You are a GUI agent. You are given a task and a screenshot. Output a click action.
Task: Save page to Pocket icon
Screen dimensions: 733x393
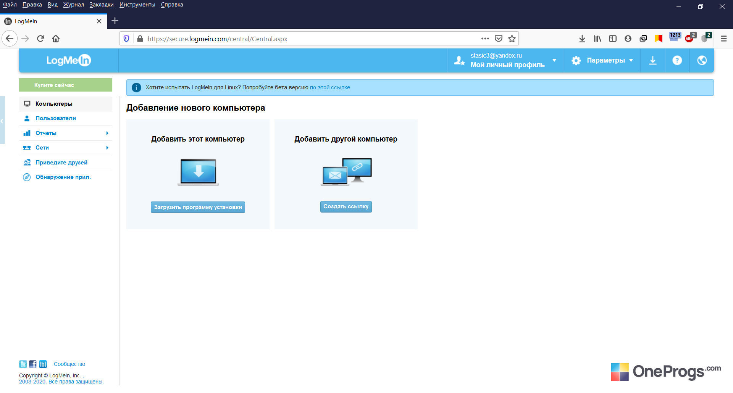(x=498, y=39)
